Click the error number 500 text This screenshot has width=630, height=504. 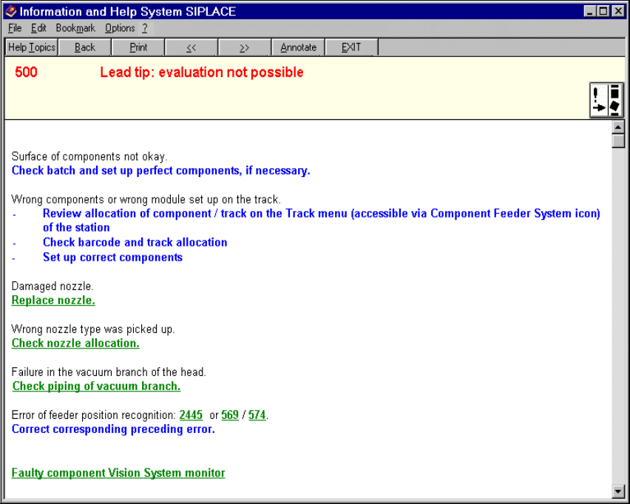(x=26, y=73)
